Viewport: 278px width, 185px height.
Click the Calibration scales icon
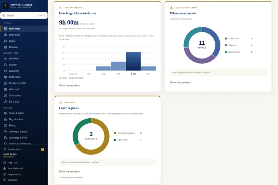point(5,77)
